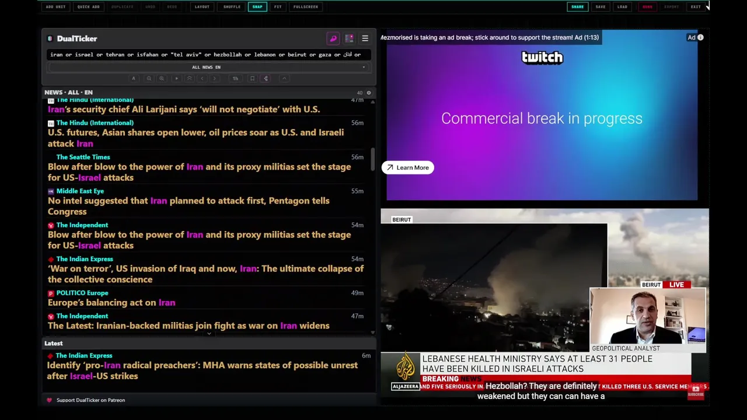Click the QUICK ADD button
The height and width of the screenshot is (420, 747).
[x=88, y=7]
